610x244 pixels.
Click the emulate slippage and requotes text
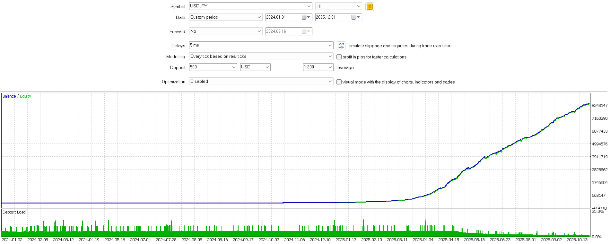(400, 46)
